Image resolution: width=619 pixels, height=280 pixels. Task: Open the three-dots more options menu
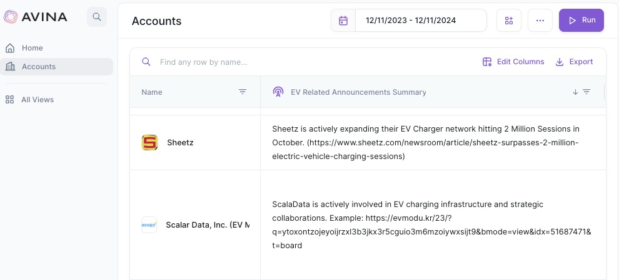(540, 21)
